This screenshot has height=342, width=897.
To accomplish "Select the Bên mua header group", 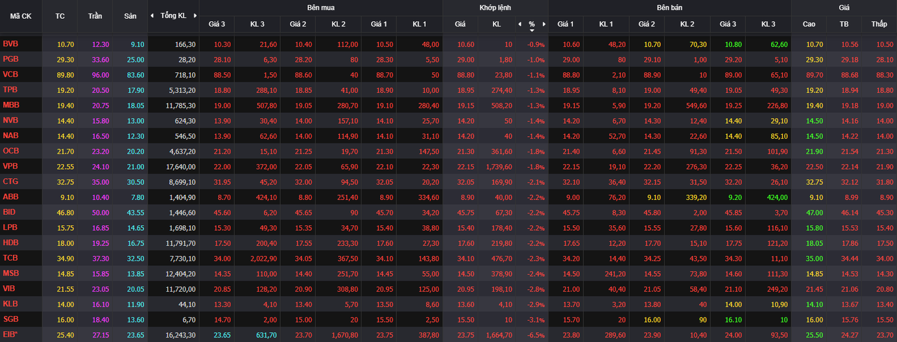I will (x=321, y=8).
